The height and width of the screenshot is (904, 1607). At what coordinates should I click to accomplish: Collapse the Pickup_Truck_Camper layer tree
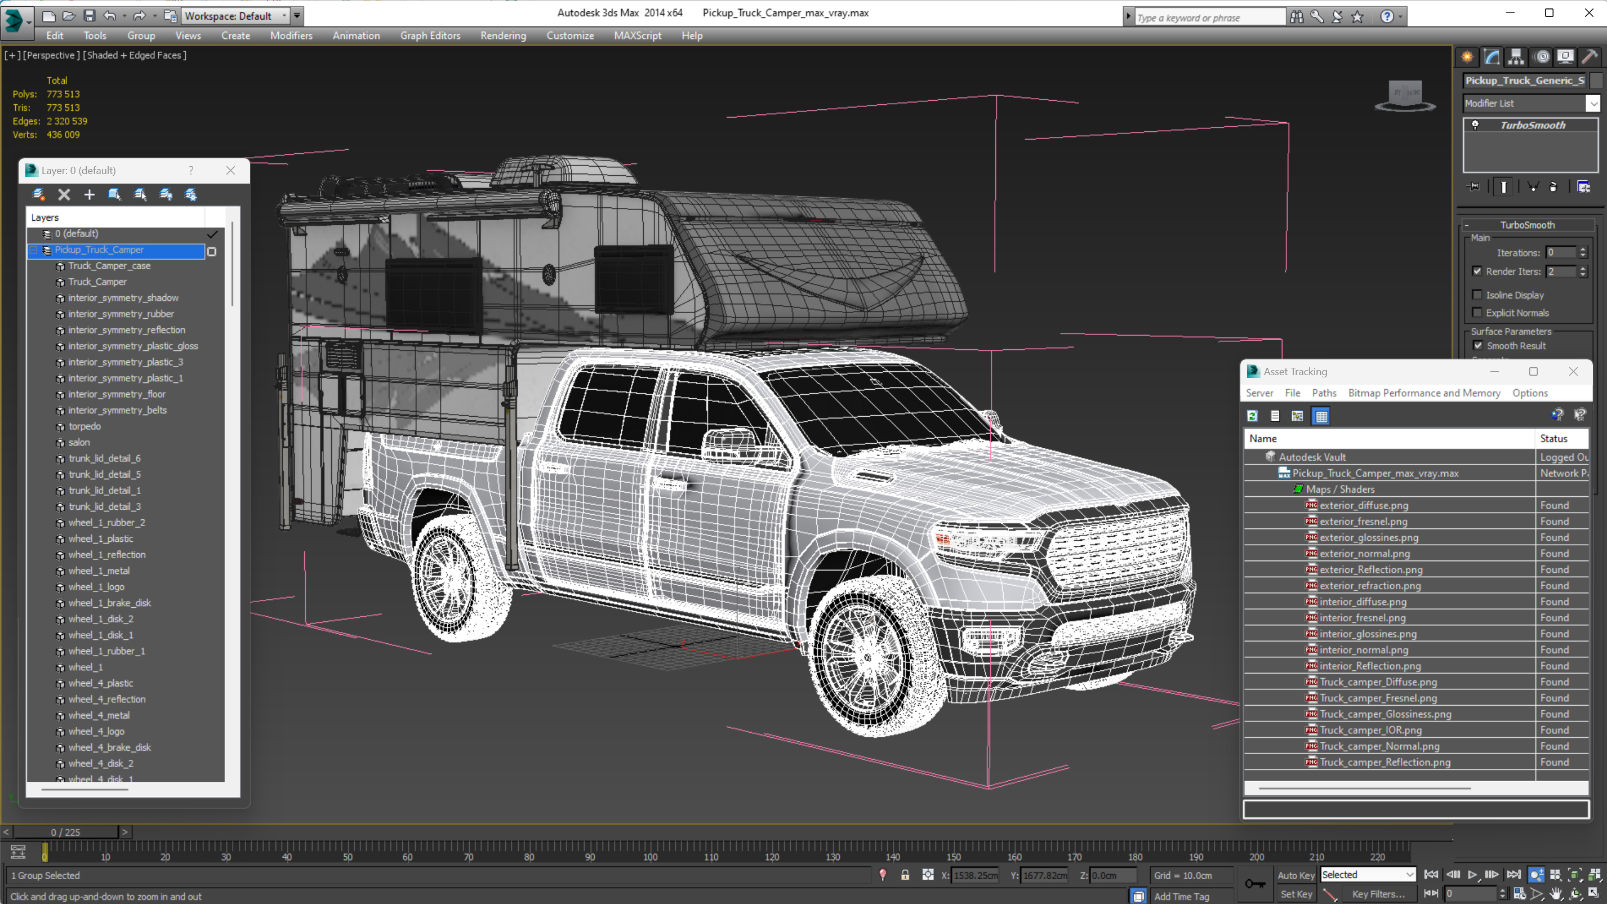pos(34,250)
